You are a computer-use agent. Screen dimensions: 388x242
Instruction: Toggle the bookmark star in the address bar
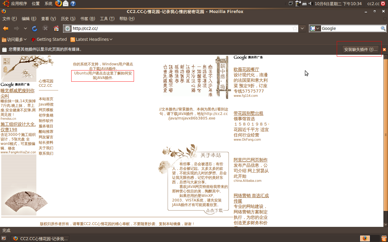point(294,28)
